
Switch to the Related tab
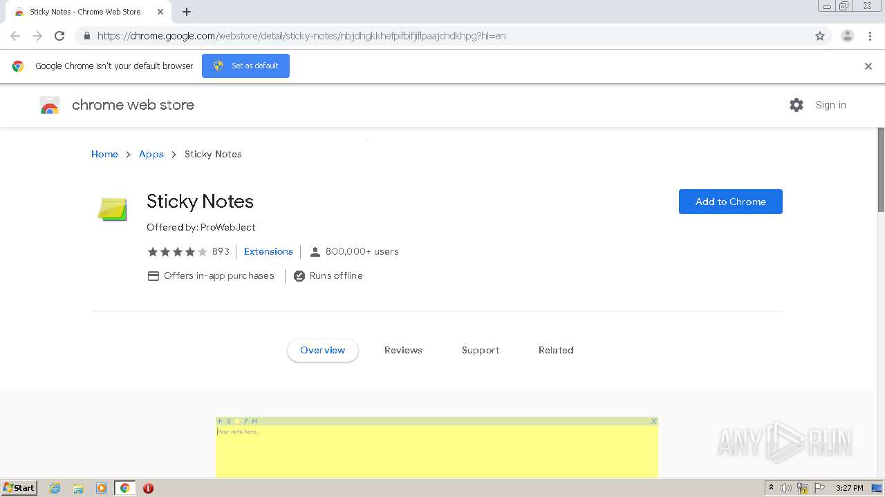[x=556, y=350]
